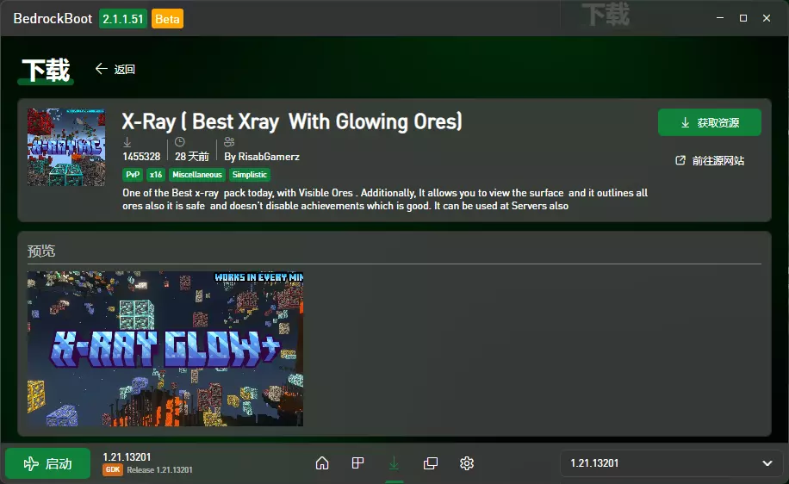Click the Simplistic tag
Image resolution: width=789 pixels, height=484 pixels.
pyautogui.click(x=250, y=175)
